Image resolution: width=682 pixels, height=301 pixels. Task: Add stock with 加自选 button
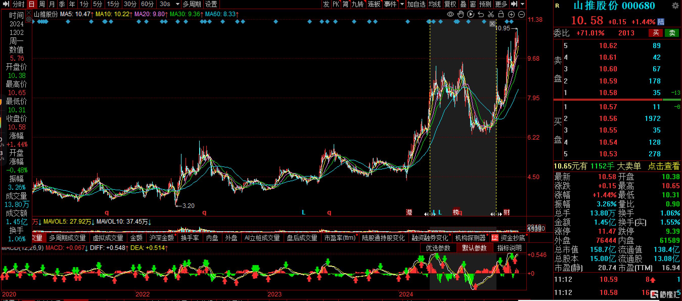click(416, 4)
